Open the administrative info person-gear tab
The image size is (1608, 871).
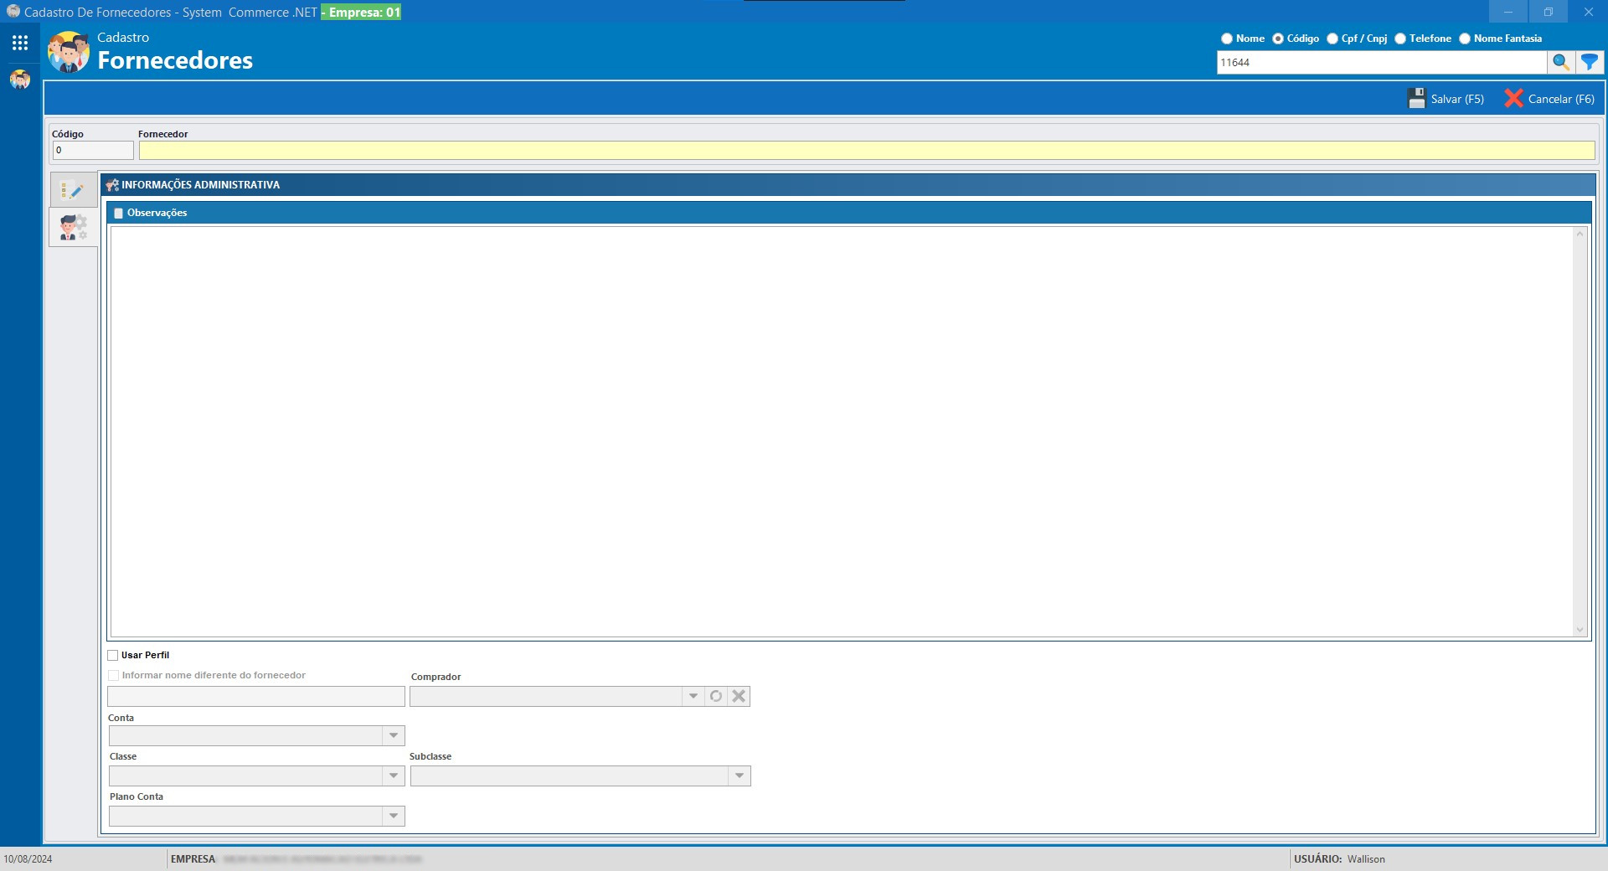[73, 227]
